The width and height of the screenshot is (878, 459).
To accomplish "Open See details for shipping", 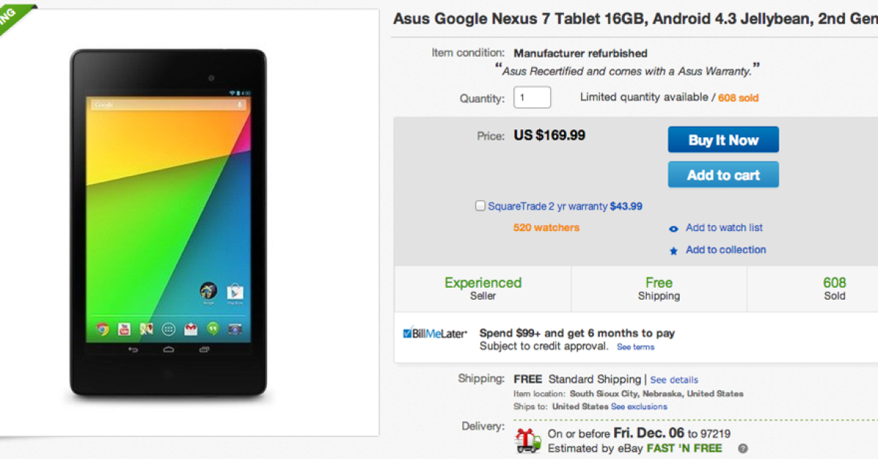I will pos(674,380).
